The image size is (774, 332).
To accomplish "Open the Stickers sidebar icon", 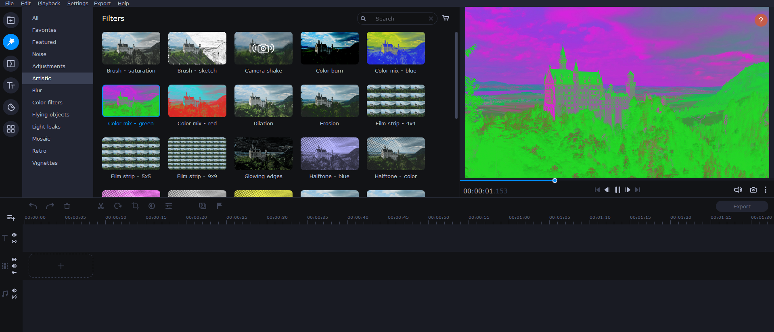I will [x=11, y=107].
